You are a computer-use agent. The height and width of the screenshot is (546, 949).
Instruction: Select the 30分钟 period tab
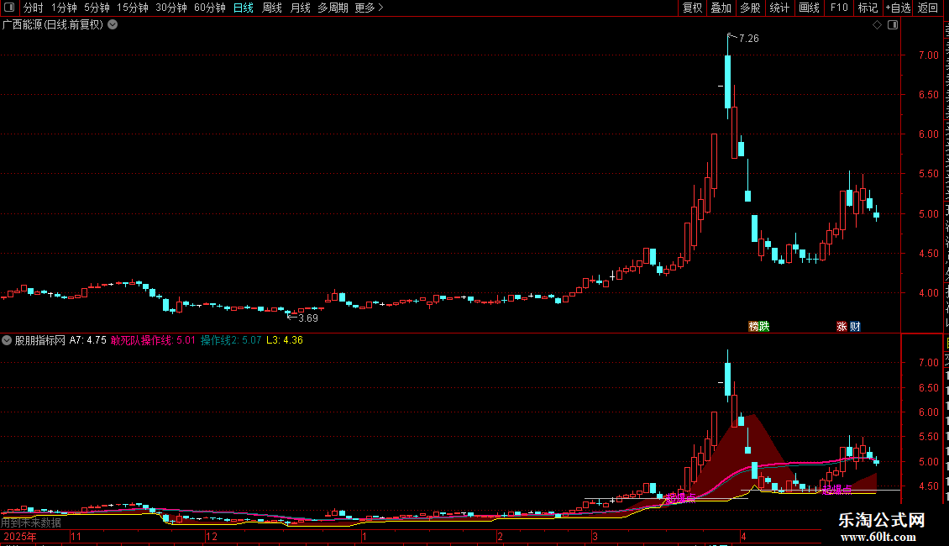171,8
